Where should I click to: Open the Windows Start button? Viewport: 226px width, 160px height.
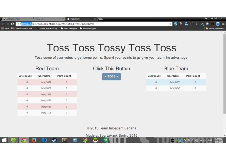pyautogui.click(x=4, y=140)
